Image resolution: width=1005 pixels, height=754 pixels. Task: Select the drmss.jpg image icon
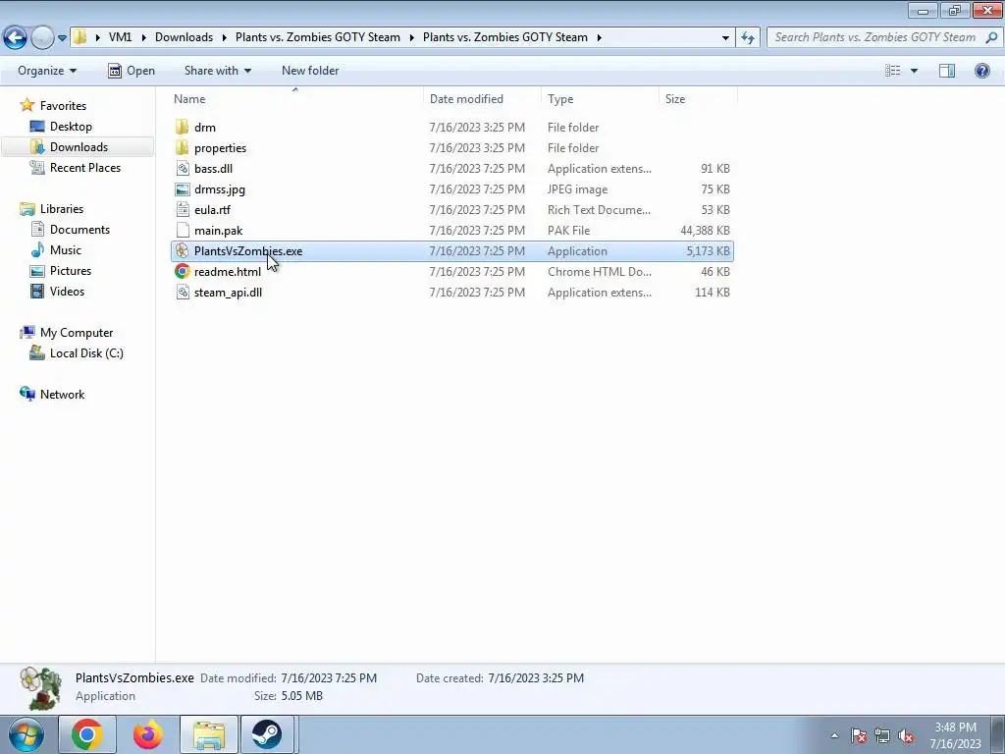[182, 189]
